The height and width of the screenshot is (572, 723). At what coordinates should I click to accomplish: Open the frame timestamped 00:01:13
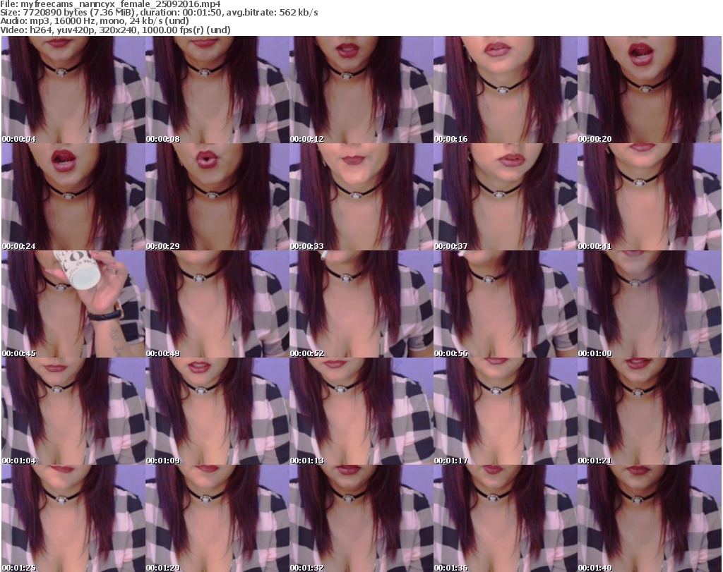[x=361, y=411]
